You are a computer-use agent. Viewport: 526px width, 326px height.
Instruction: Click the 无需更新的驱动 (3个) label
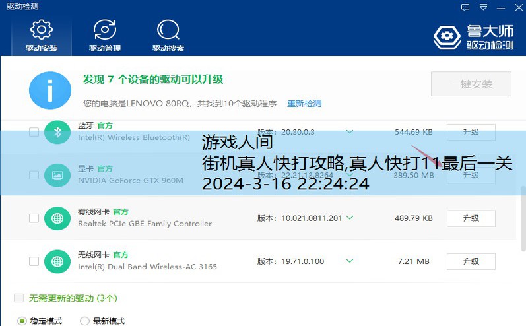tap(73, 298)
